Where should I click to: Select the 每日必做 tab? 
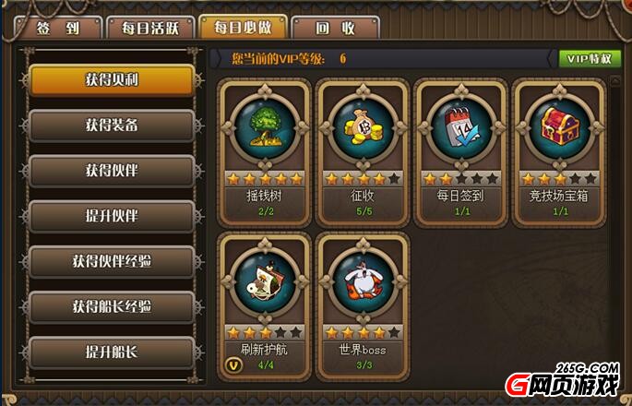pos(243,27)
